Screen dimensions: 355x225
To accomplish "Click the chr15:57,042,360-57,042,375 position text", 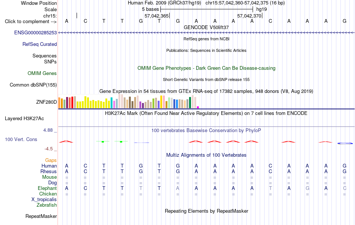I will (245, 3).
